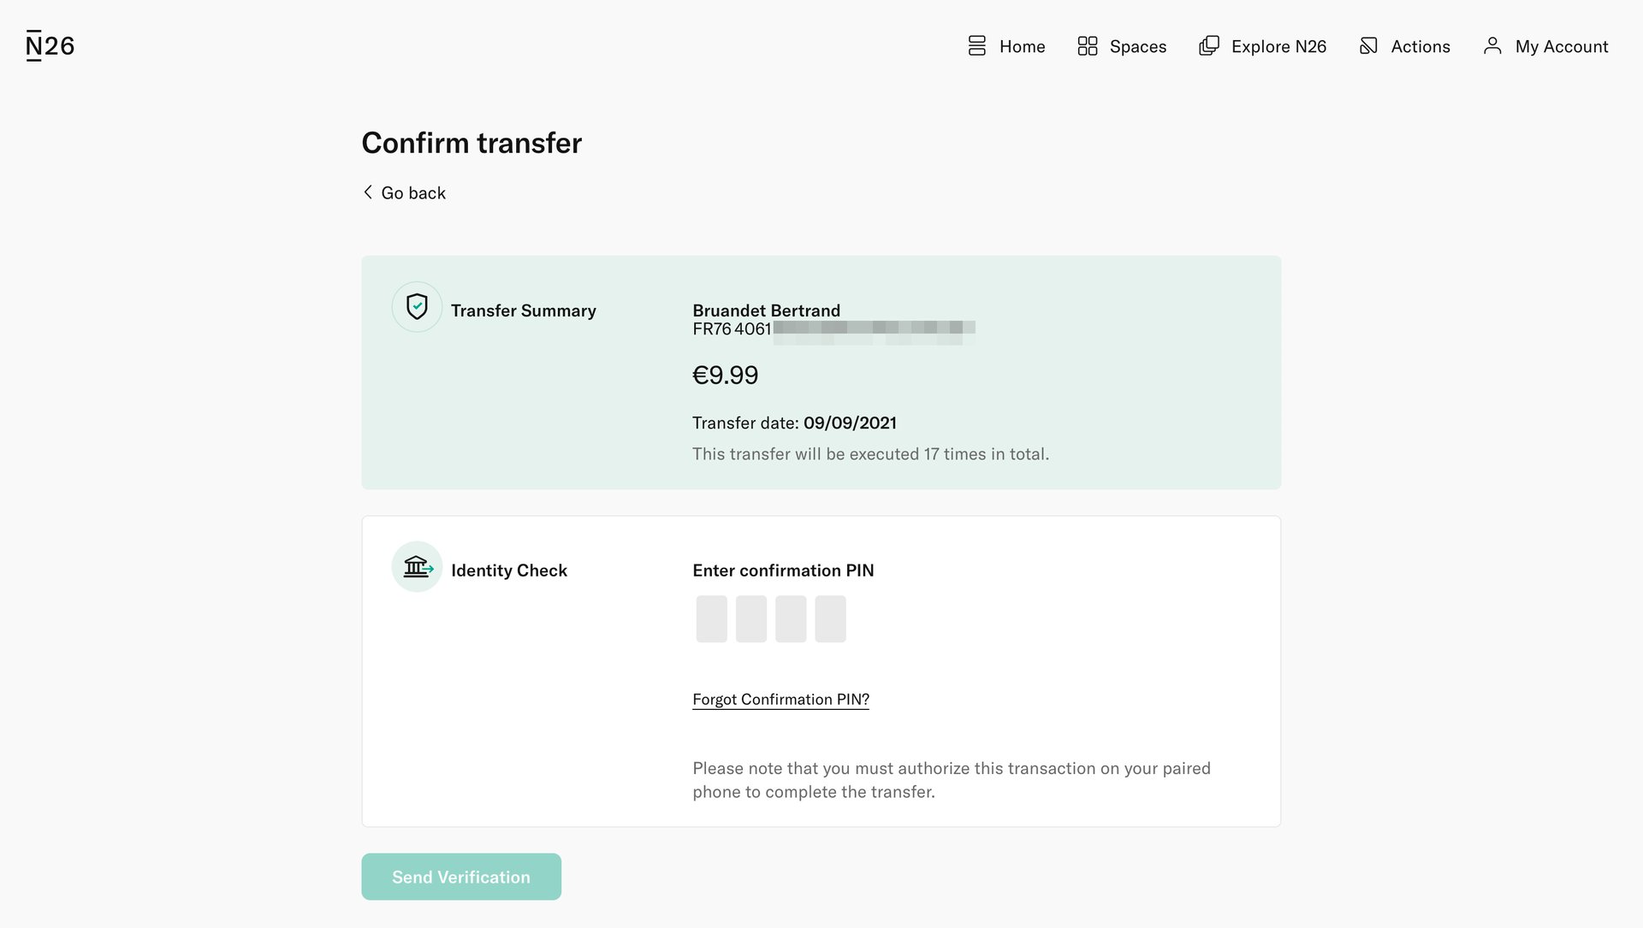This screenshot has height=928, width=1643.
Task: Click Go back to return
Action: (413, 192)
